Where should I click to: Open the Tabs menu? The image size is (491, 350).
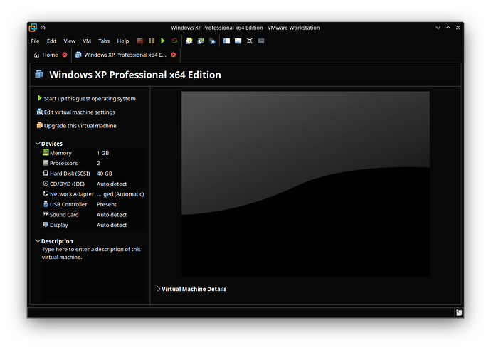104,41
